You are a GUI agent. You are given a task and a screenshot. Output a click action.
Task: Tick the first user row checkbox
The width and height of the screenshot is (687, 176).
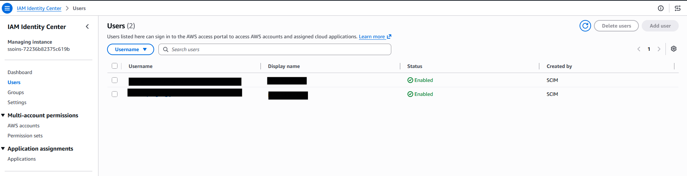115,80
